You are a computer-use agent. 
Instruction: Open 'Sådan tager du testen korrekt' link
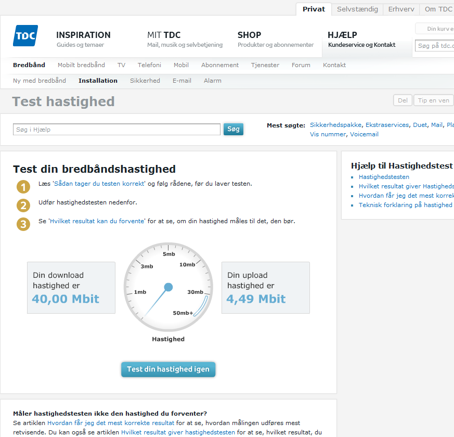coord(99,184)
